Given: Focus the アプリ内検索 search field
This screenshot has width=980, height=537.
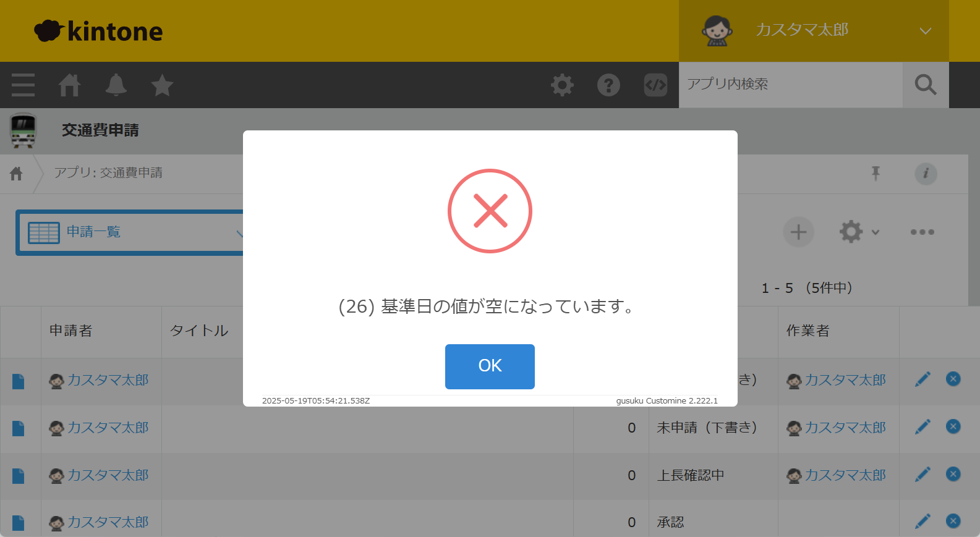Looking at the screenshot, I should tap(791, 85).
